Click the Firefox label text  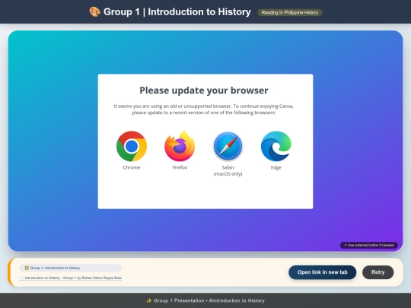pyautogui.click(x=180, y=167)
